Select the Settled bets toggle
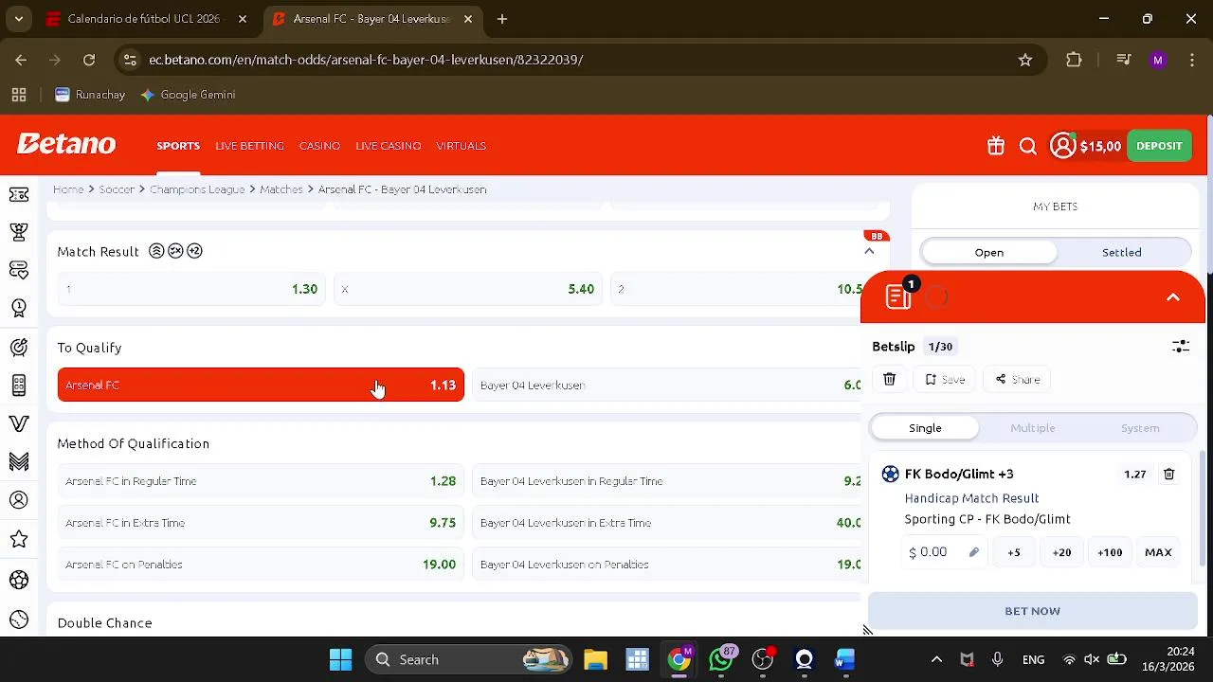Viewport: 1213px width, 682px height. pyautogui.click(x=1122, y=252)
